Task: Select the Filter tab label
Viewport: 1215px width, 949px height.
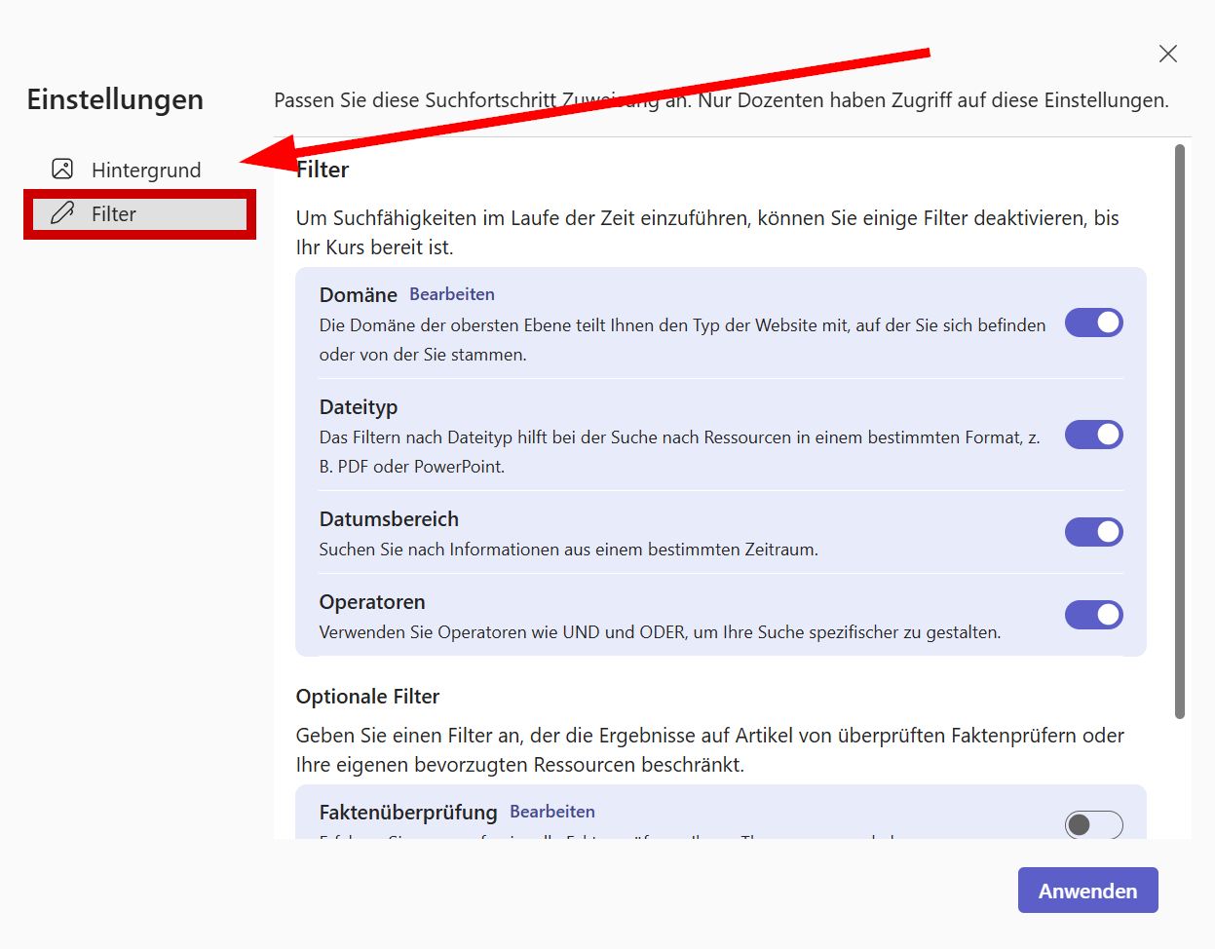Action: 114,214
